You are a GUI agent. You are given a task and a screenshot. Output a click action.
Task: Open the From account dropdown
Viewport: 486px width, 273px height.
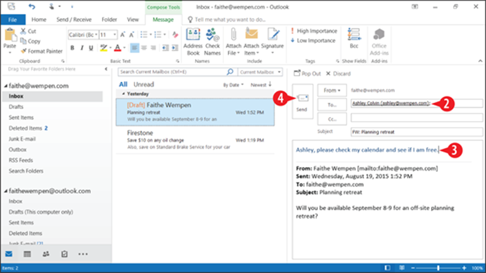coord(332,90)
